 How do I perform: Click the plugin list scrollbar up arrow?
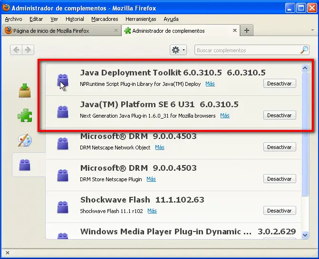pyautogui.click(x=305, y=68)
